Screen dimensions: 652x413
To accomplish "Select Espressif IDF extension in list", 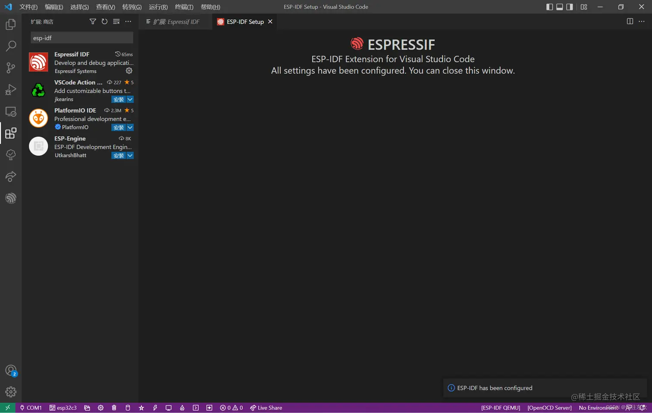I will 81,63.
